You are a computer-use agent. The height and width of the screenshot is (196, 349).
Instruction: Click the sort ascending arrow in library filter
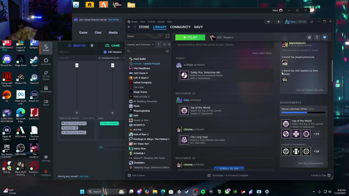159,44
